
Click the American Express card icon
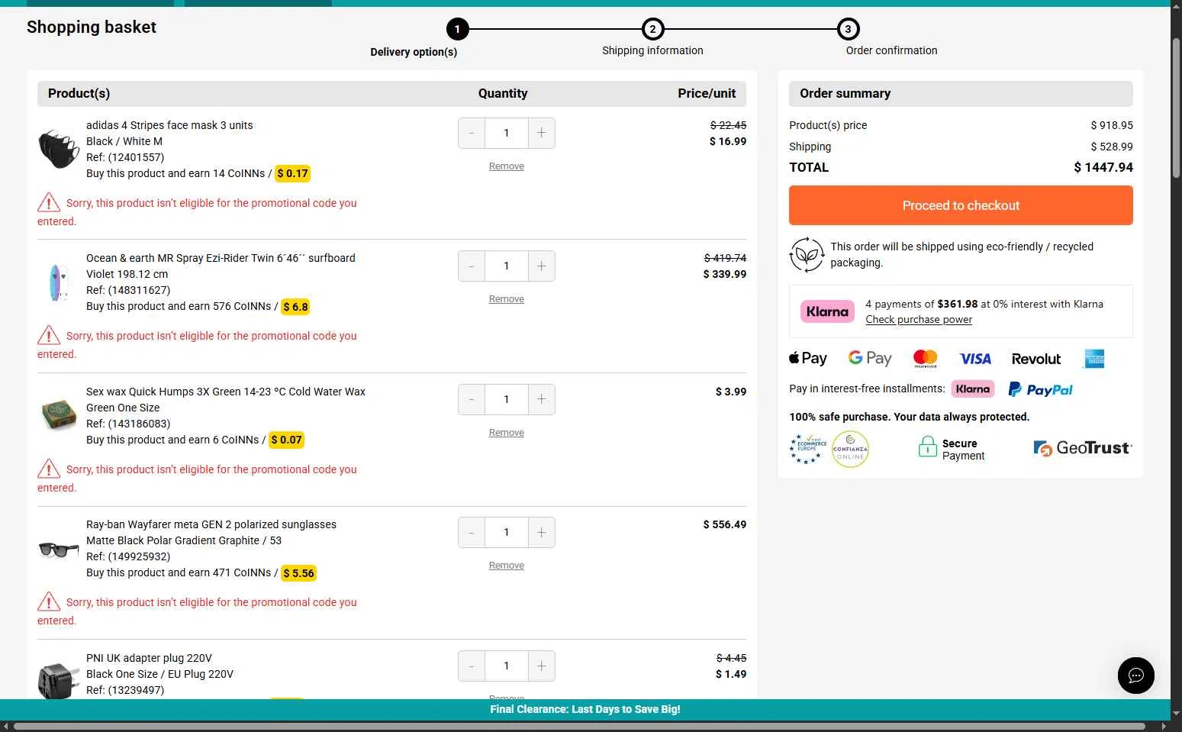point(1094,358)
